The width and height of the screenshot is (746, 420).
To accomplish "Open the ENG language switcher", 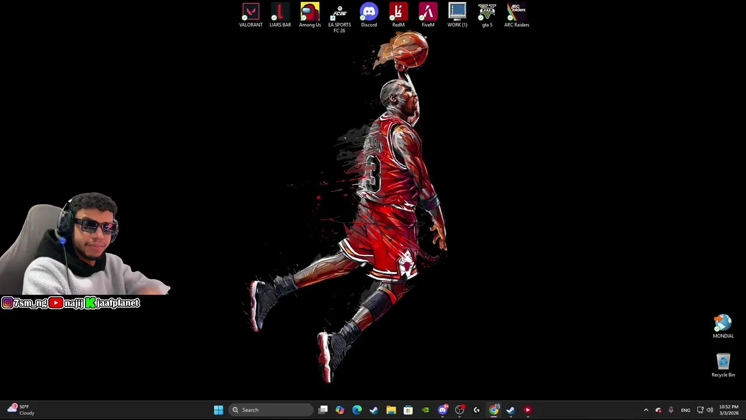I will click(x=685, y=410).
